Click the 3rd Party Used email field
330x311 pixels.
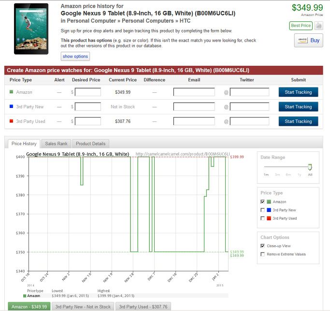pos(194,121)
